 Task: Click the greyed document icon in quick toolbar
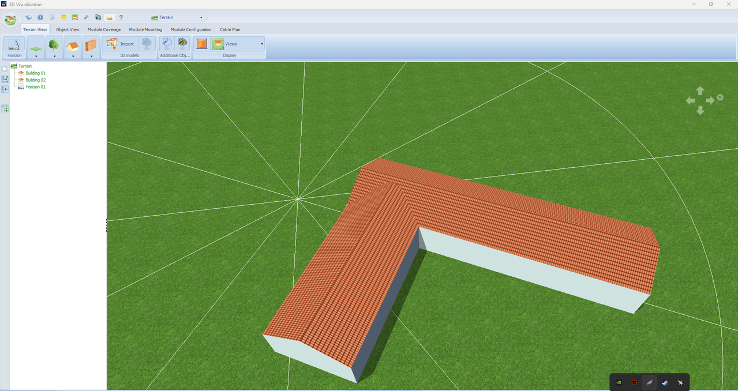click(x=52, y=17)
